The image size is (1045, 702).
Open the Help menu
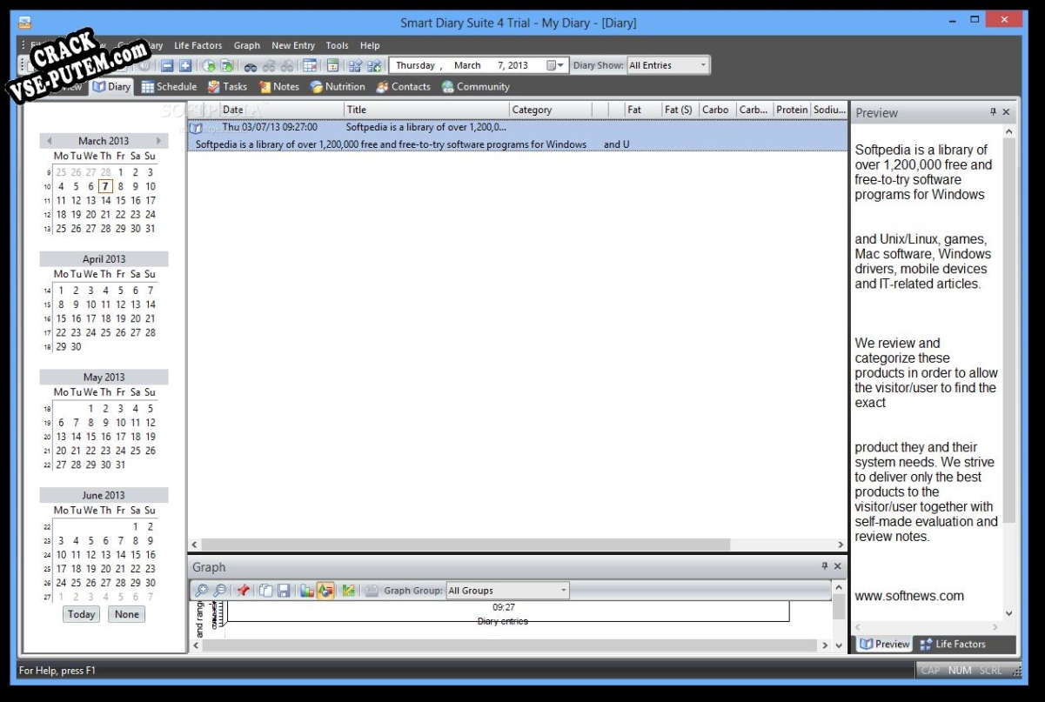pyautogui.click(x=370, y=45)
